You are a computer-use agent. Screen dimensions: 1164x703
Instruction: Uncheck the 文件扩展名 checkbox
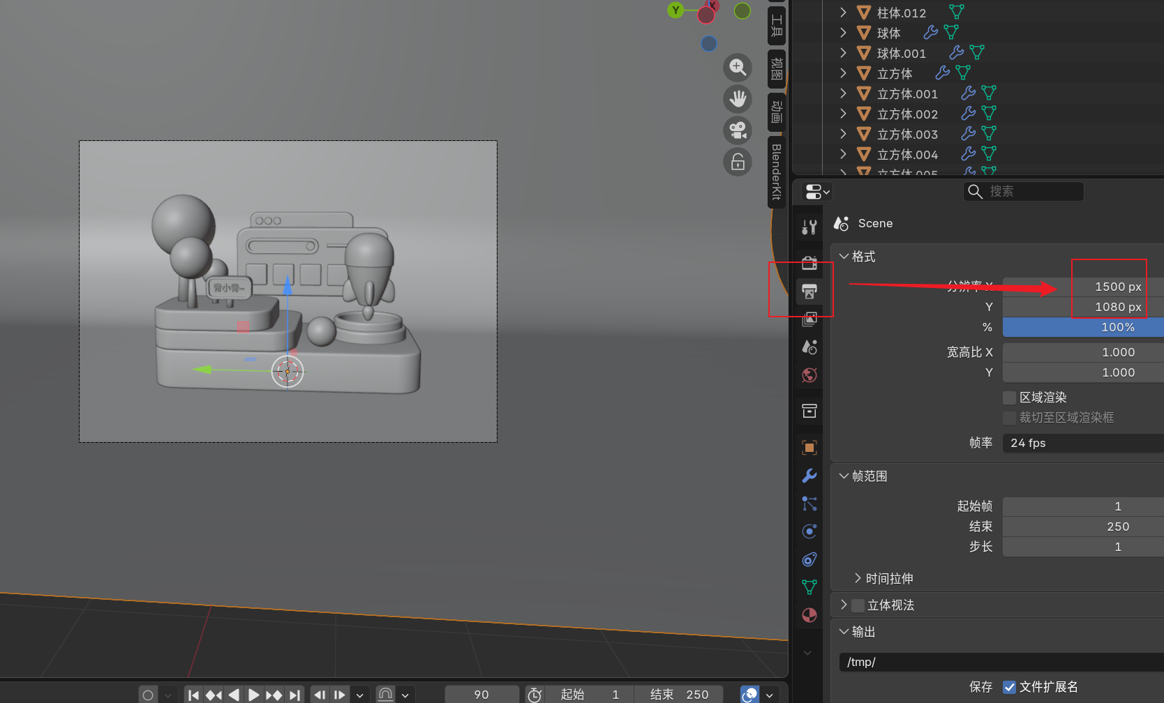1009,687
